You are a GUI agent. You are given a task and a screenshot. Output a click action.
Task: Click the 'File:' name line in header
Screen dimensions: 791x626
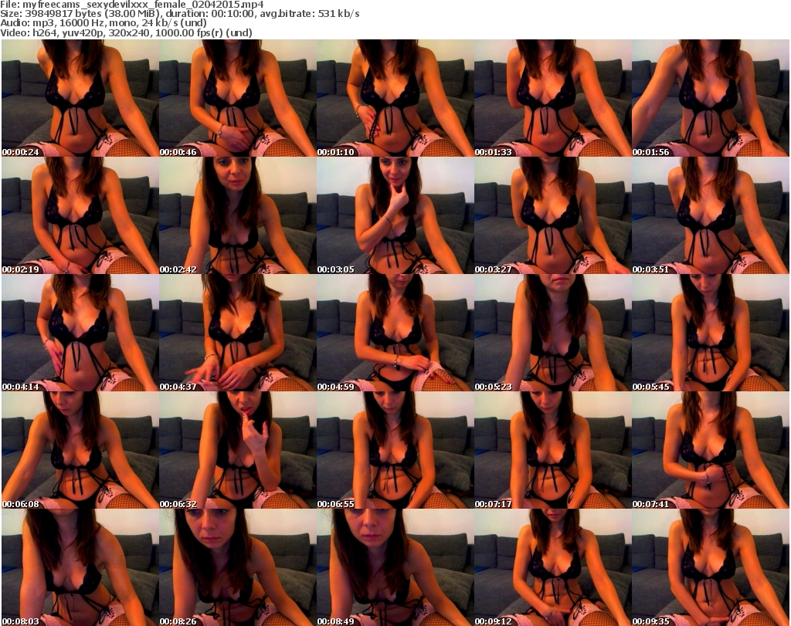[x=132, y=5]
